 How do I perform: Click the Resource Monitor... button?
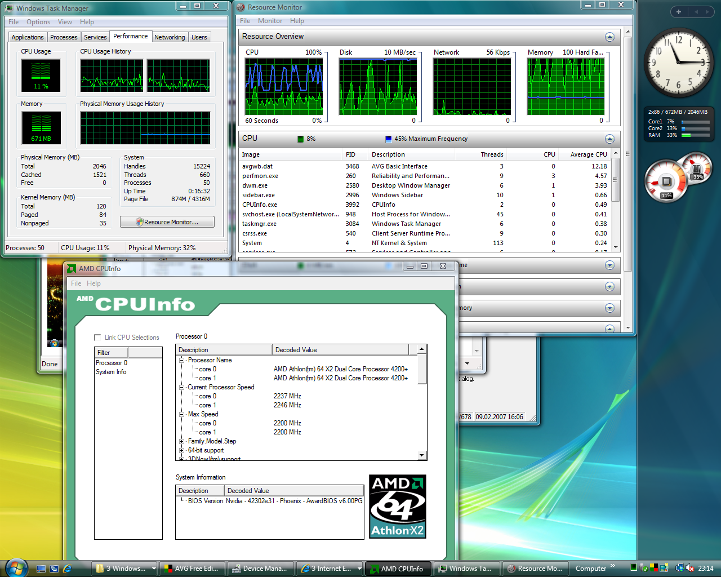tap(167, 222)
